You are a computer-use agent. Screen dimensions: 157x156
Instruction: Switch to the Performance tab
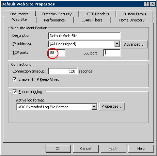point(54,20)
